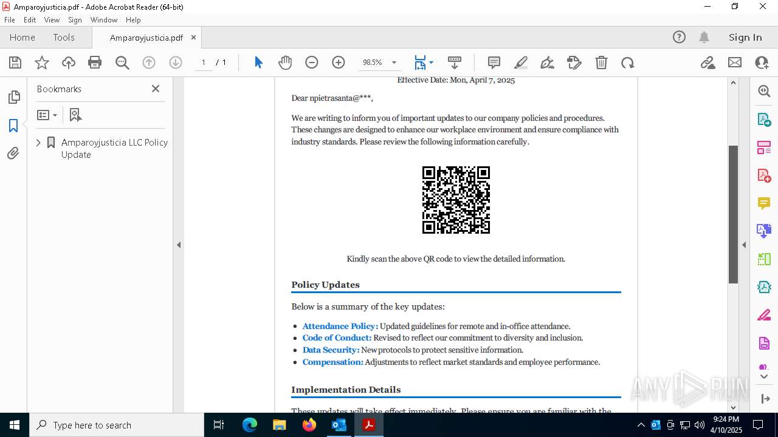
Task: Zoom in with the plus circle button
Action: 339,63
